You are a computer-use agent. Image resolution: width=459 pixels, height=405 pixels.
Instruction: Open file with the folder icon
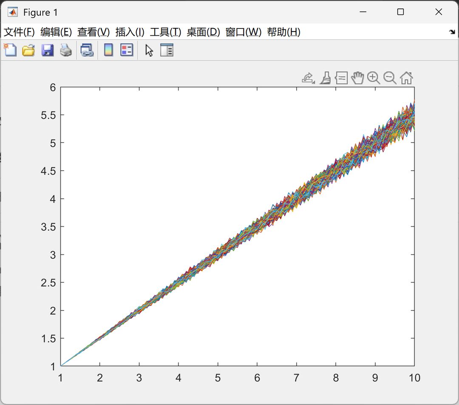coord(28,50)
